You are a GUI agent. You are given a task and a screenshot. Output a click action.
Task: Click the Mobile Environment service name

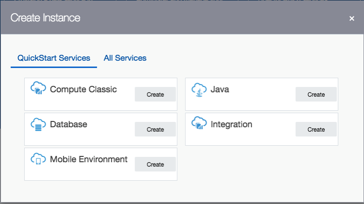[x=88, y=159]
